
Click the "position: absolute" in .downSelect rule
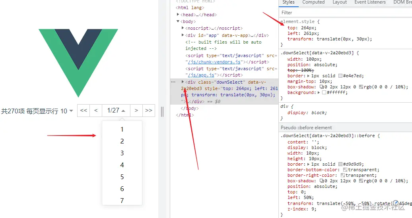pos(312,65)
